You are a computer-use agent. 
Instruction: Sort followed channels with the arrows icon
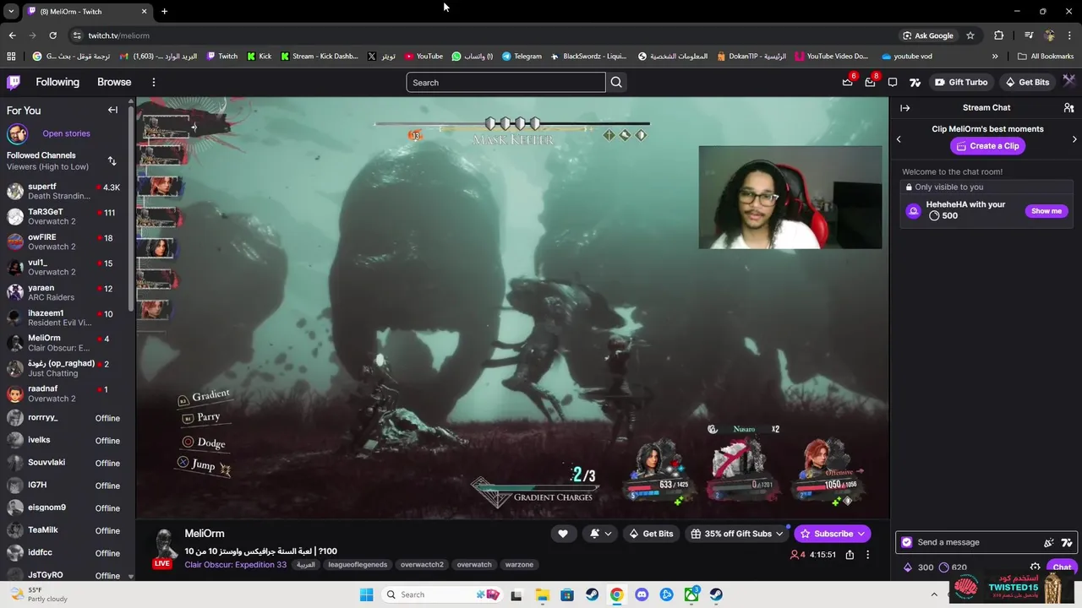[x=112, y=160]
